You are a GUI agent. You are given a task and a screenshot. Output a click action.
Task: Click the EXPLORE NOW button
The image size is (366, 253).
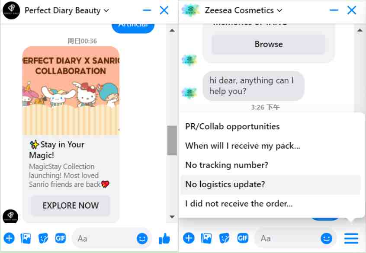(x=71, y=205)
